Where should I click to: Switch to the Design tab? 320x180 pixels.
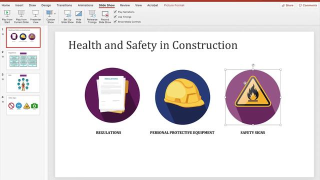[46, 5]
